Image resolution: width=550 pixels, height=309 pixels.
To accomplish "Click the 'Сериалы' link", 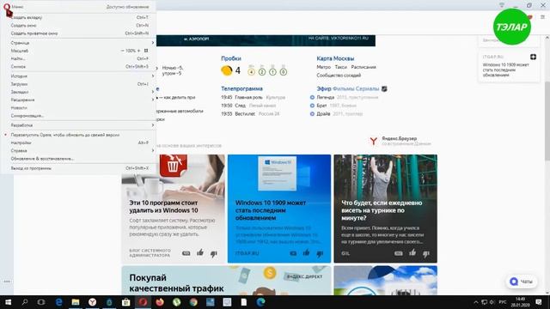I will click(367, 88).
